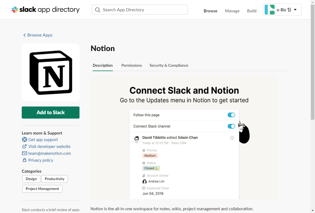Open the e-Biz workspace dropdown arrow
Viewport: 315px width, 213px height.
point(295,10)
